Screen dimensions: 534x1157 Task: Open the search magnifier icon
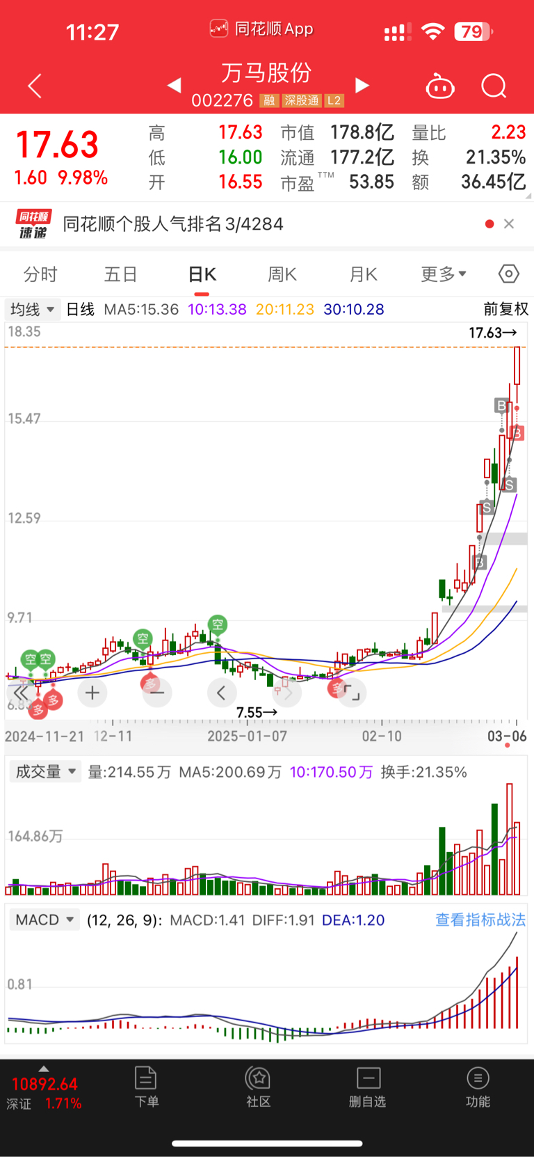pos(494,86)
